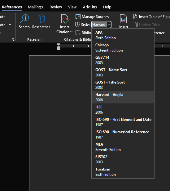Choose ISO 690 - Numerical Reference
This screenshot has height=191, width=170.
pyautogui.click(x=123, y=134)
